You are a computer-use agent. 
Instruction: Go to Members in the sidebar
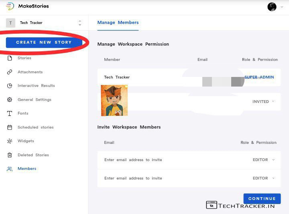[26, 169]
